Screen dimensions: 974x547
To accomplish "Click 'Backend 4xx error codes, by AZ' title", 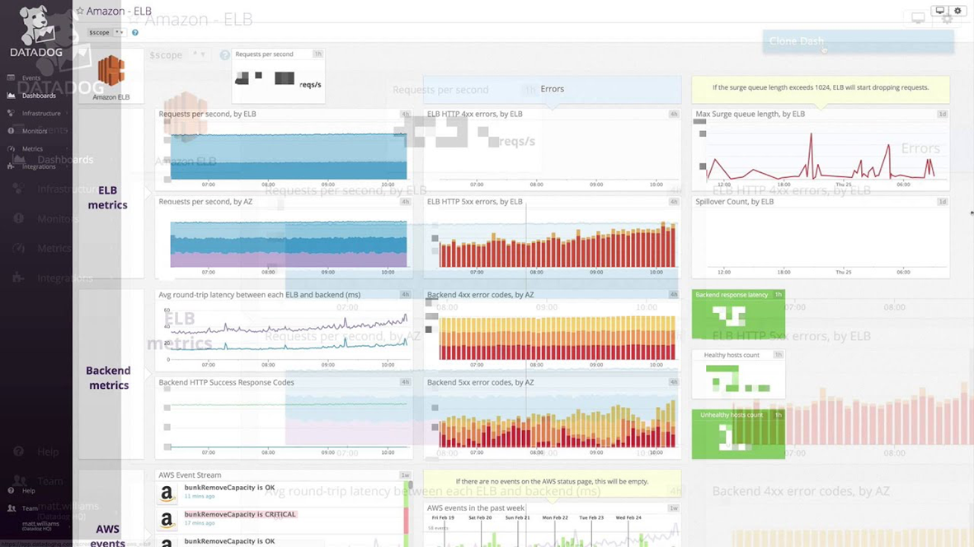I will (x=480, y=295).
